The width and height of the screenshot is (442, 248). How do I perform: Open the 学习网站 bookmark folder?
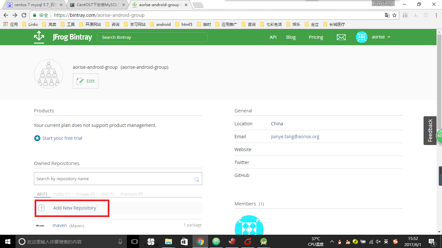pos(135,24)
